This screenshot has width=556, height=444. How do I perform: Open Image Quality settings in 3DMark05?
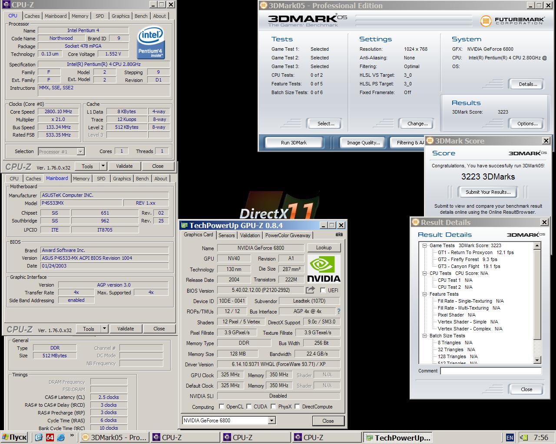tap(363, 143)
